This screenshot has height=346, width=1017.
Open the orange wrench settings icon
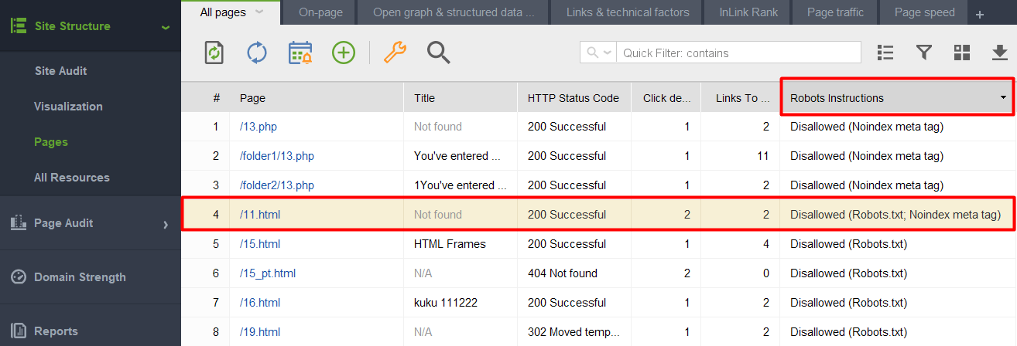pyautogui.click(x=395, y=53)
